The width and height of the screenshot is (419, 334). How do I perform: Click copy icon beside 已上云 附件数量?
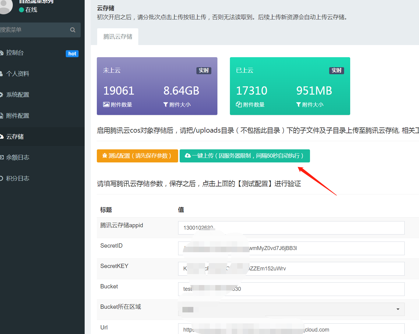(239, 104)
